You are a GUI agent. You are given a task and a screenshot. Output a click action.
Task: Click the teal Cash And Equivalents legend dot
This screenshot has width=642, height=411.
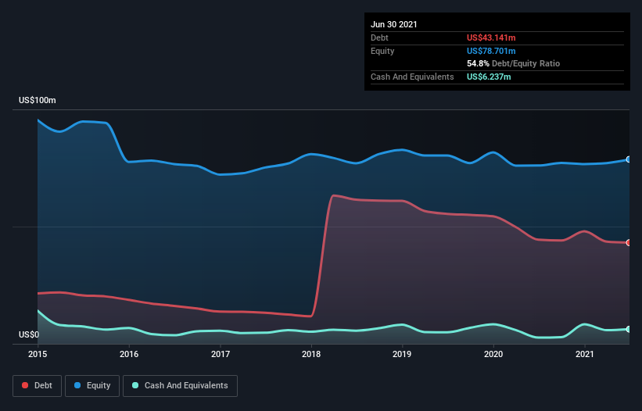coord(135,385)
